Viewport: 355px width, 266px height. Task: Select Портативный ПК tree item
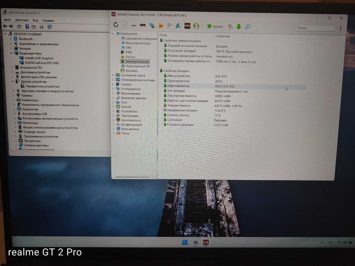tap(135, 66)
